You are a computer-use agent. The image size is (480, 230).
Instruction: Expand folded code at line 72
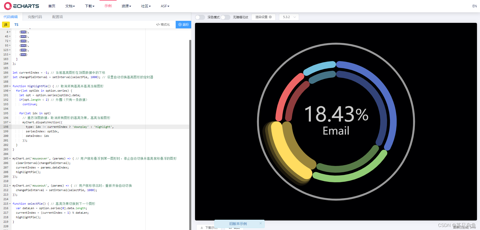pos(10,41)
